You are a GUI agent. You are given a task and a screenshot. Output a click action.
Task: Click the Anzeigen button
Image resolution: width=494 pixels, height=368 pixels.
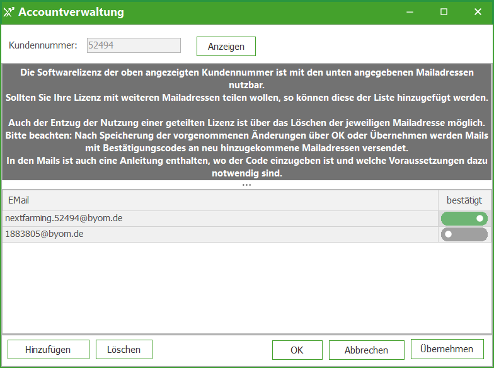226,47
